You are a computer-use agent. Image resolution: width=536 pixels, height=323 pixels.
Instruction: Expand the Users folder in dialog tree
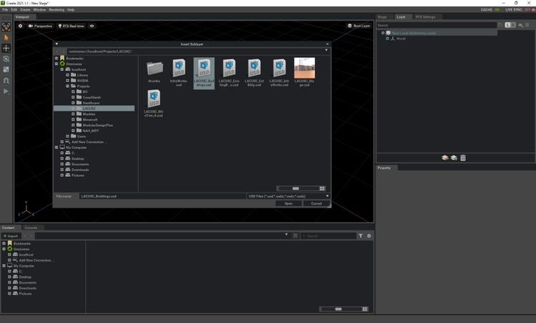tap(68, 136)
